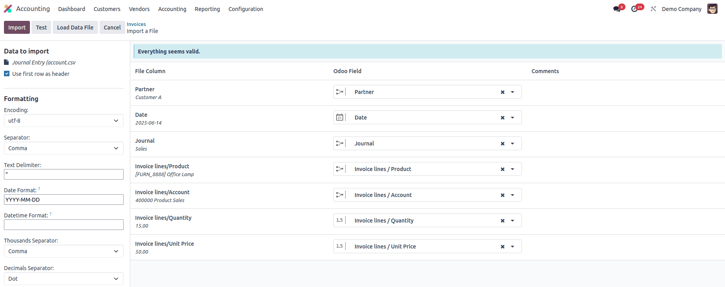The height and width of the screenshot is (287, 725).
Task: Clear the Journal field mapping
Action: pyautogui.click(x=503, y=143)
